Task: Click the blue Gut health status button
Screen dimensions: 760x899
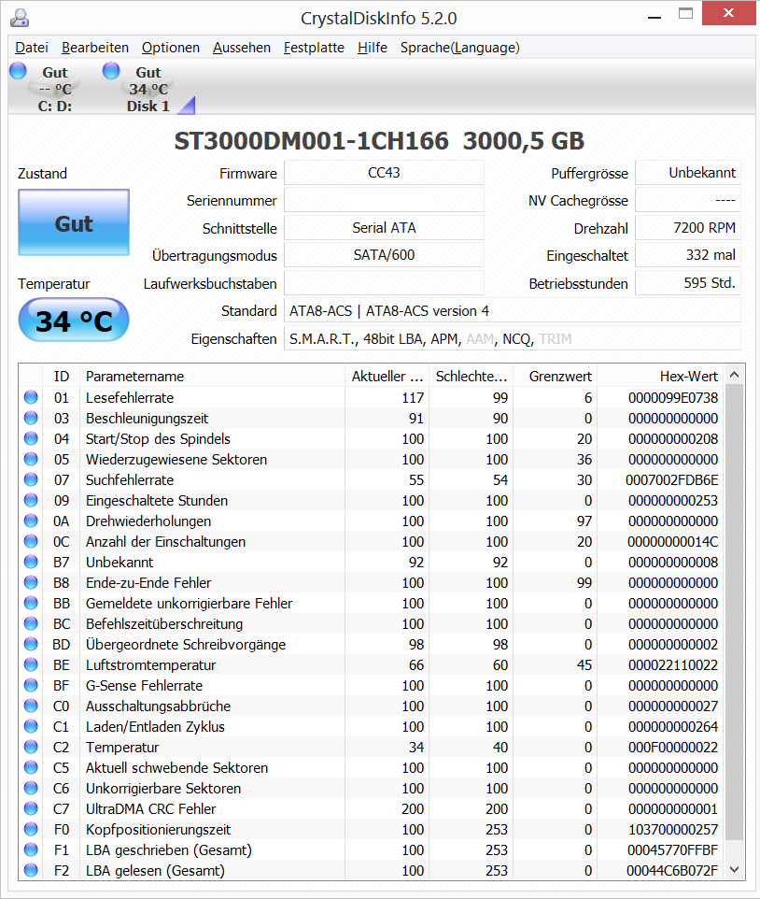Action: pos(74,222)
